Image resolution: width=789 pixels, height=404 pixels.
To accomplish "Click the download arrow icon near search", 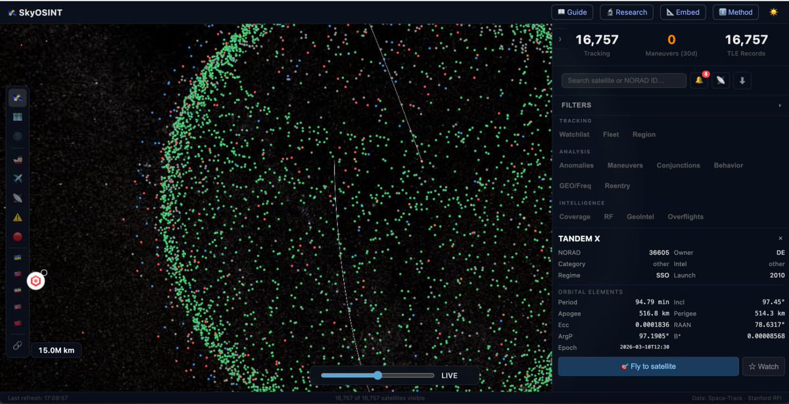I will pyautogui.click(x=743, y=79).
